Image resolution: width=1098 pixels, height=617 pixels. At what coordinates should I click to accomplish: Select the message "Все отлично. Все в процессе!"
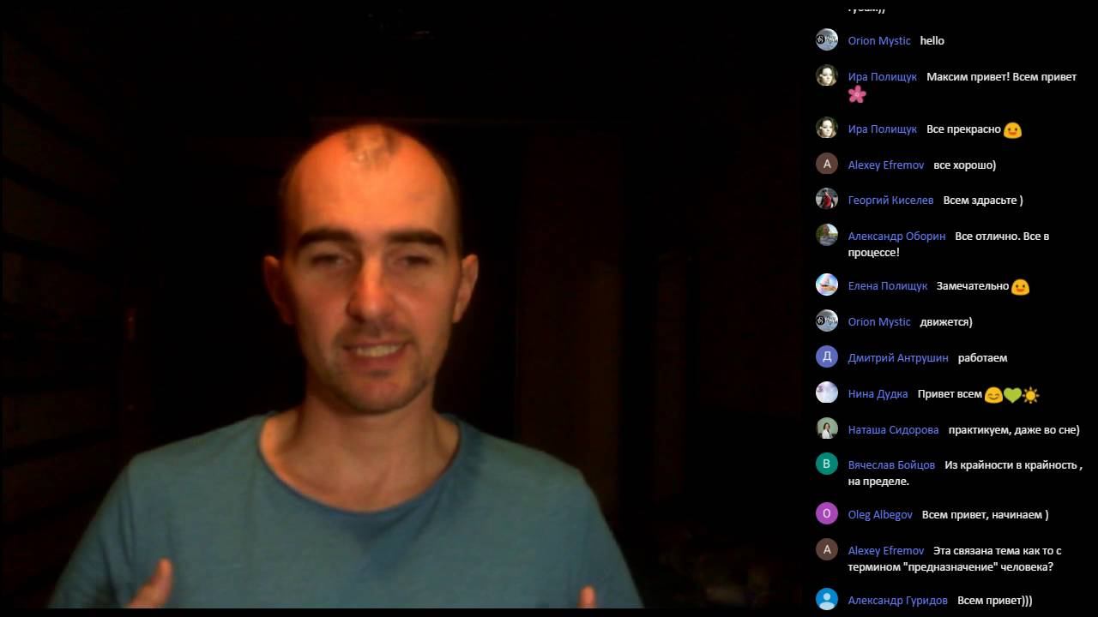[x=949, y=243]
